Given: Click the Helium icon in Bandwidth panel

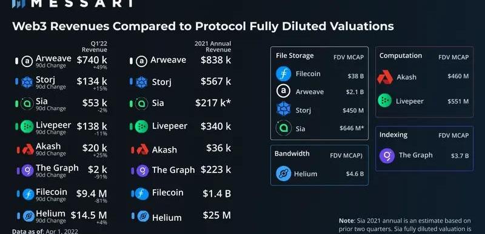Looking at the screenshot, I should 283,174.
